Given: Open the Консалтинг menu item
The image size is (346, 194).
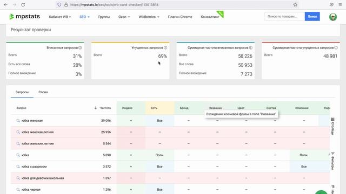Looking at the screenshot, I should click(x=210, y=17).
